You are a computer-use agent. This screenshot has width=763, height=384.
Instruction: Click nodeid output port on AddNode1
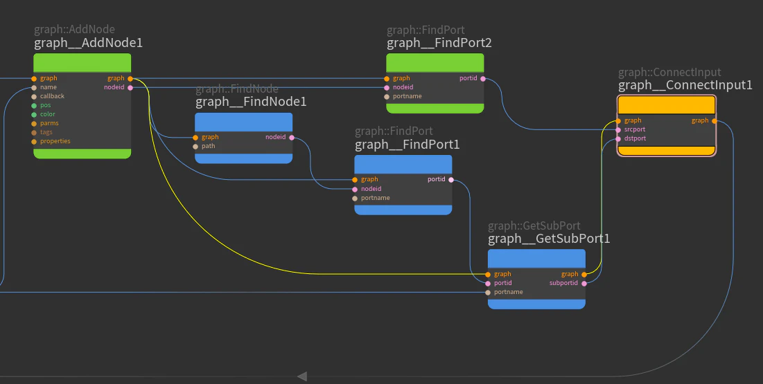coord(130,88)
